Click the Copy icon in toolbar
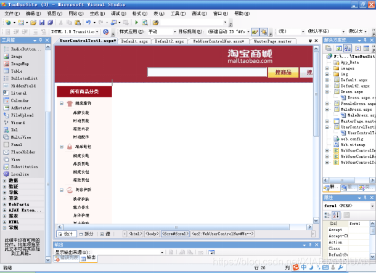This screenshot has width=376, height=273. pos(69,23)
